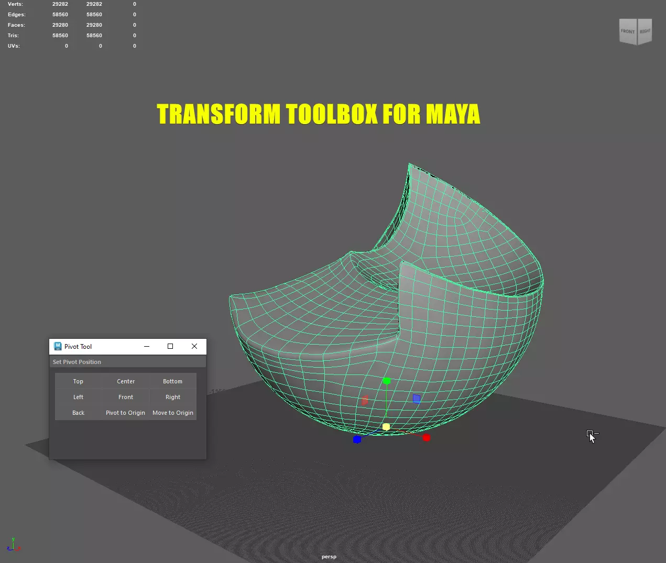Click the persp camera label

[x=329, y=557]
